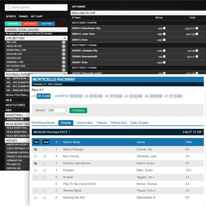Expand the NCAA Football category
Screen dimensions: 206x206
point(17,95)
